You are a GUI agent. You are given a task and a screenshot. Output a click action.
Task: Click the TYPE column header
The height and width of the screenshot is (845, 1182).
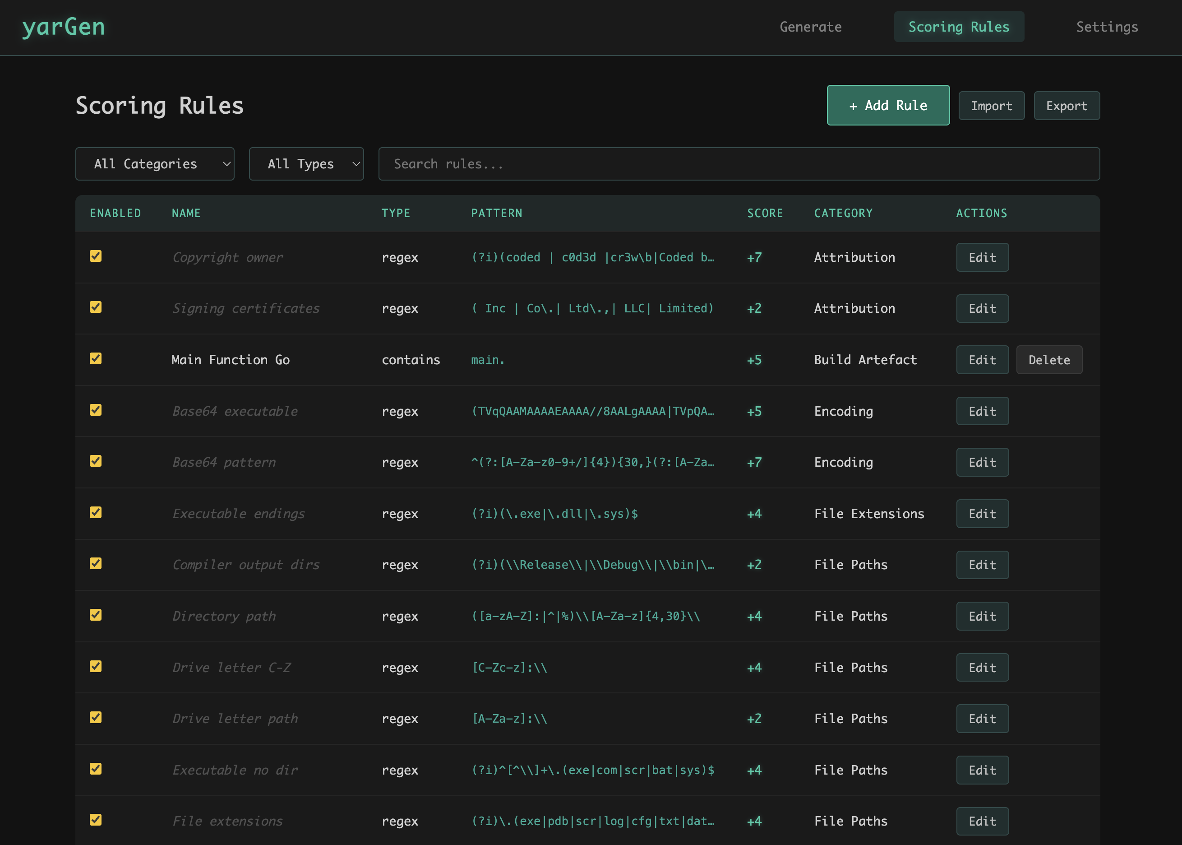396,214
